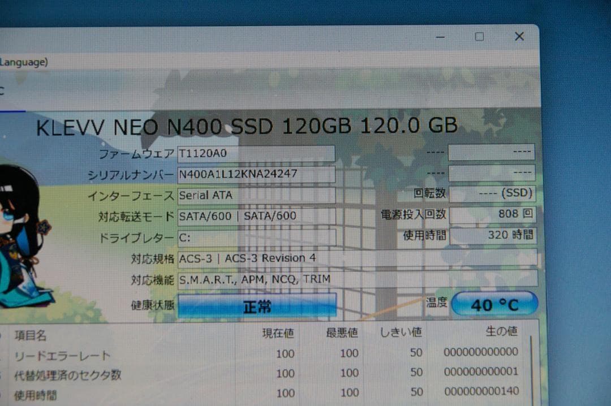Click the 正常 health status lamp
Viewport: 611px width, 406px height.
256,305
